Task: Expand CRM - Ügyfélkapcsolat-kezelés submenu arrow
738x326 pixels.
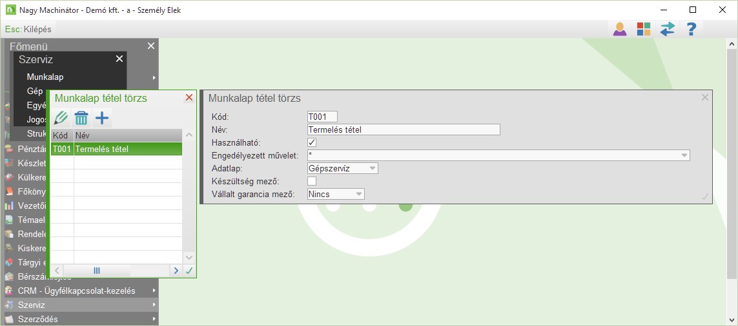Action: point(154,291)
